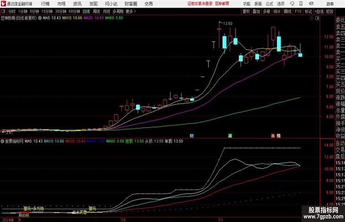This screenshot has width=345, height=222.
Task: Open the 财富圈 menu
Action: click(131, 4)
